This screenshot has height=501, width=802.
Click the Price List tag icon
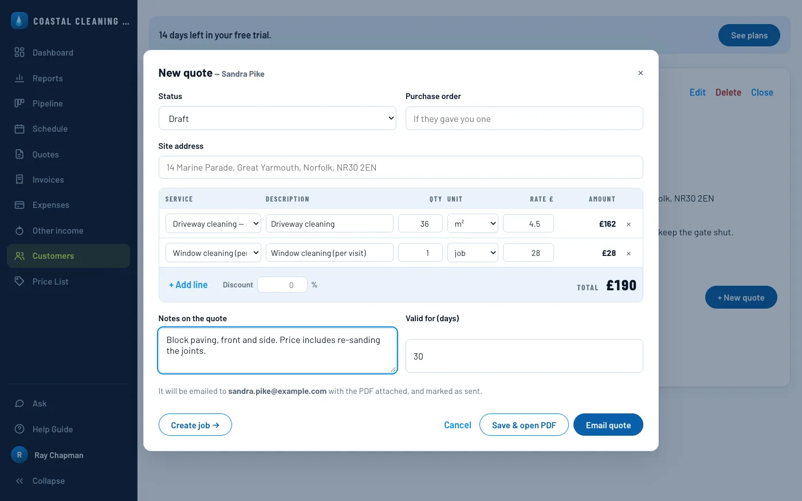[19, 281]
